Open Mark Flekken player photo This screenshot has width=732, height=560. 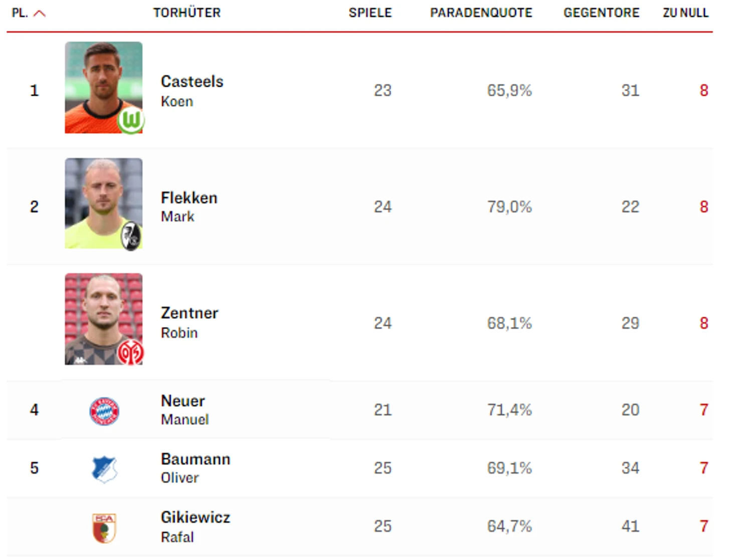[103, 203]
